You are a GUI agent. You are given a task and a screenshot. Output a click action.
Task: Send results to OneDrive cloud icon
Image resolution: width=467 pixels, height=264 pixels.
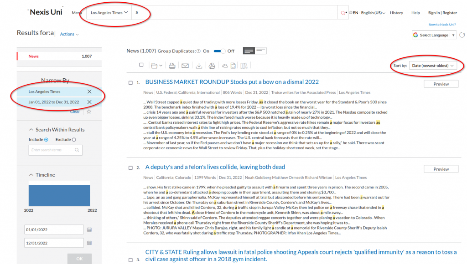(225, 66)
